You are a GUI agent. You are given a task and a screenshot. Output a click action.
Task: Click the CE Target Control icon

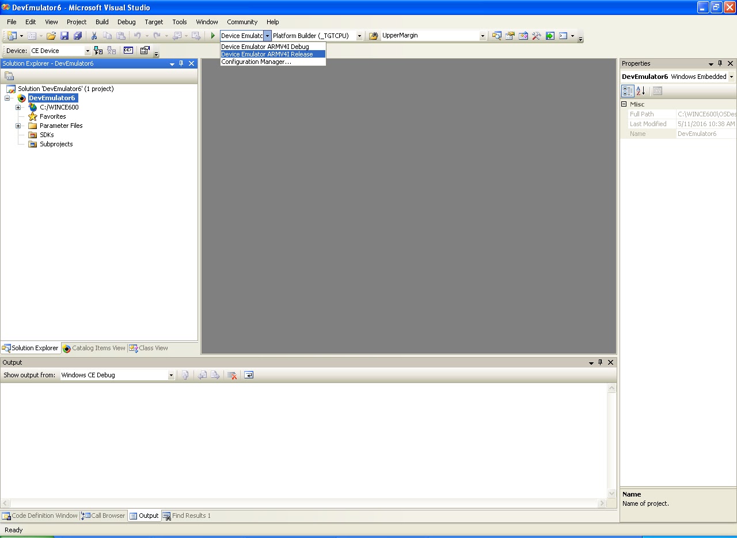click(128, 51)
